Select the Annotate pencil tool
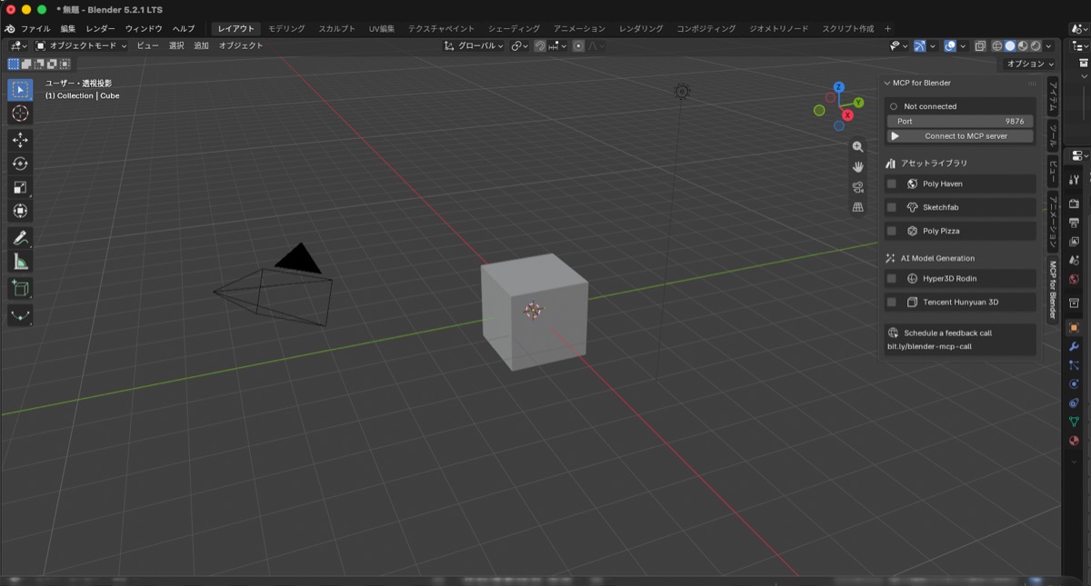 [20, 238]
